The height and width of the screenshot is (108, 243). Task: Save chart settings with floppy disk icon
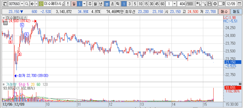click(210, 4)
